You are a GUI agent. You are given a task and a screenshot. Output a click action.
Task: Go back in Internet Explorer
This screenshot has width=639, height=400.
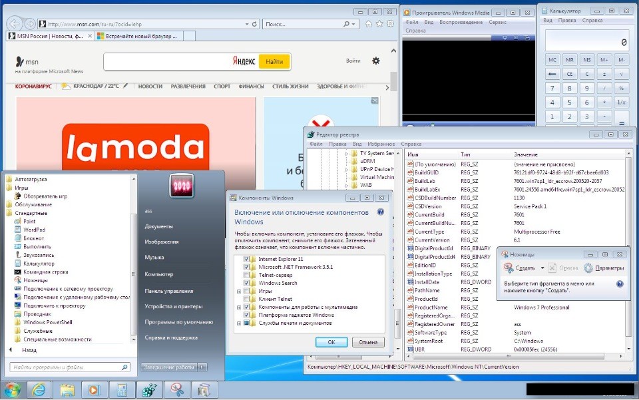tap(15, 23)
